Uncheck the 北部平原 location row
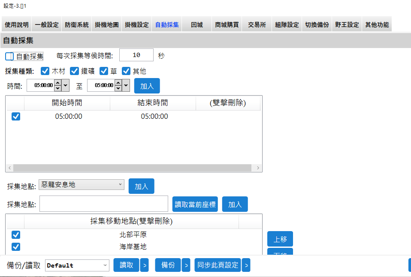This screenshot has height=277, width=411. (x=16, y=235)
